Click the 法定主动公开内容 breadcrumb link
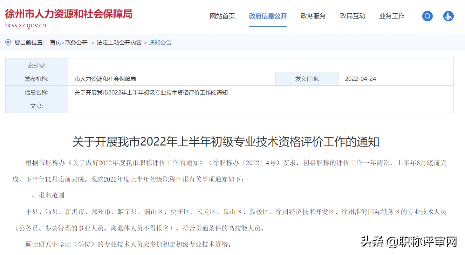This screenshot has width=465, height=255. pyautogui.click(x=119, y=42)
